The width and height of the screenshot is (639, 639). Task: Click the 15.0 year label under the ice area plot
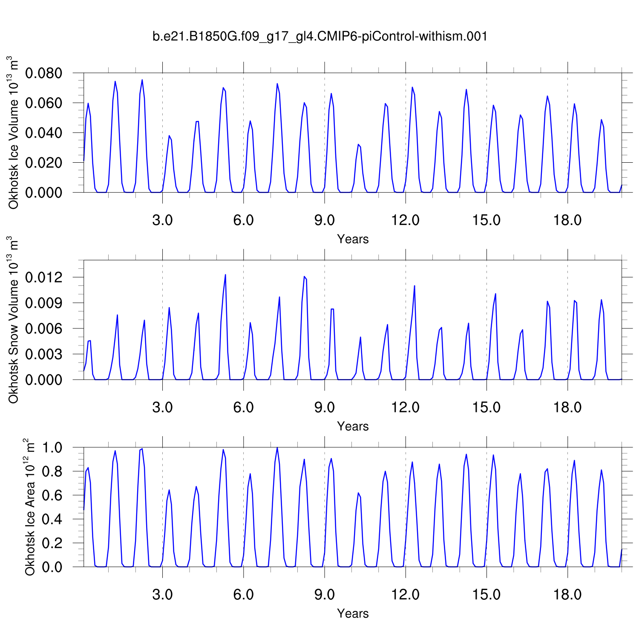[486, 594]
